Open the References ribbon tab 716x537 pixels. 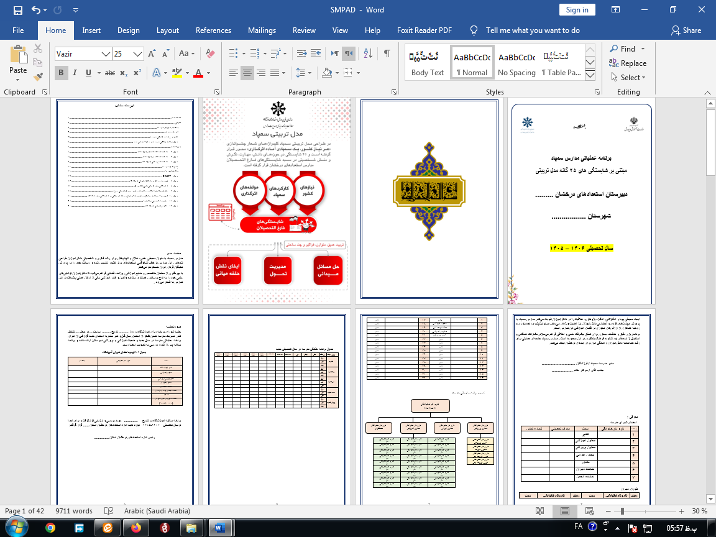[x=213, y=30]
